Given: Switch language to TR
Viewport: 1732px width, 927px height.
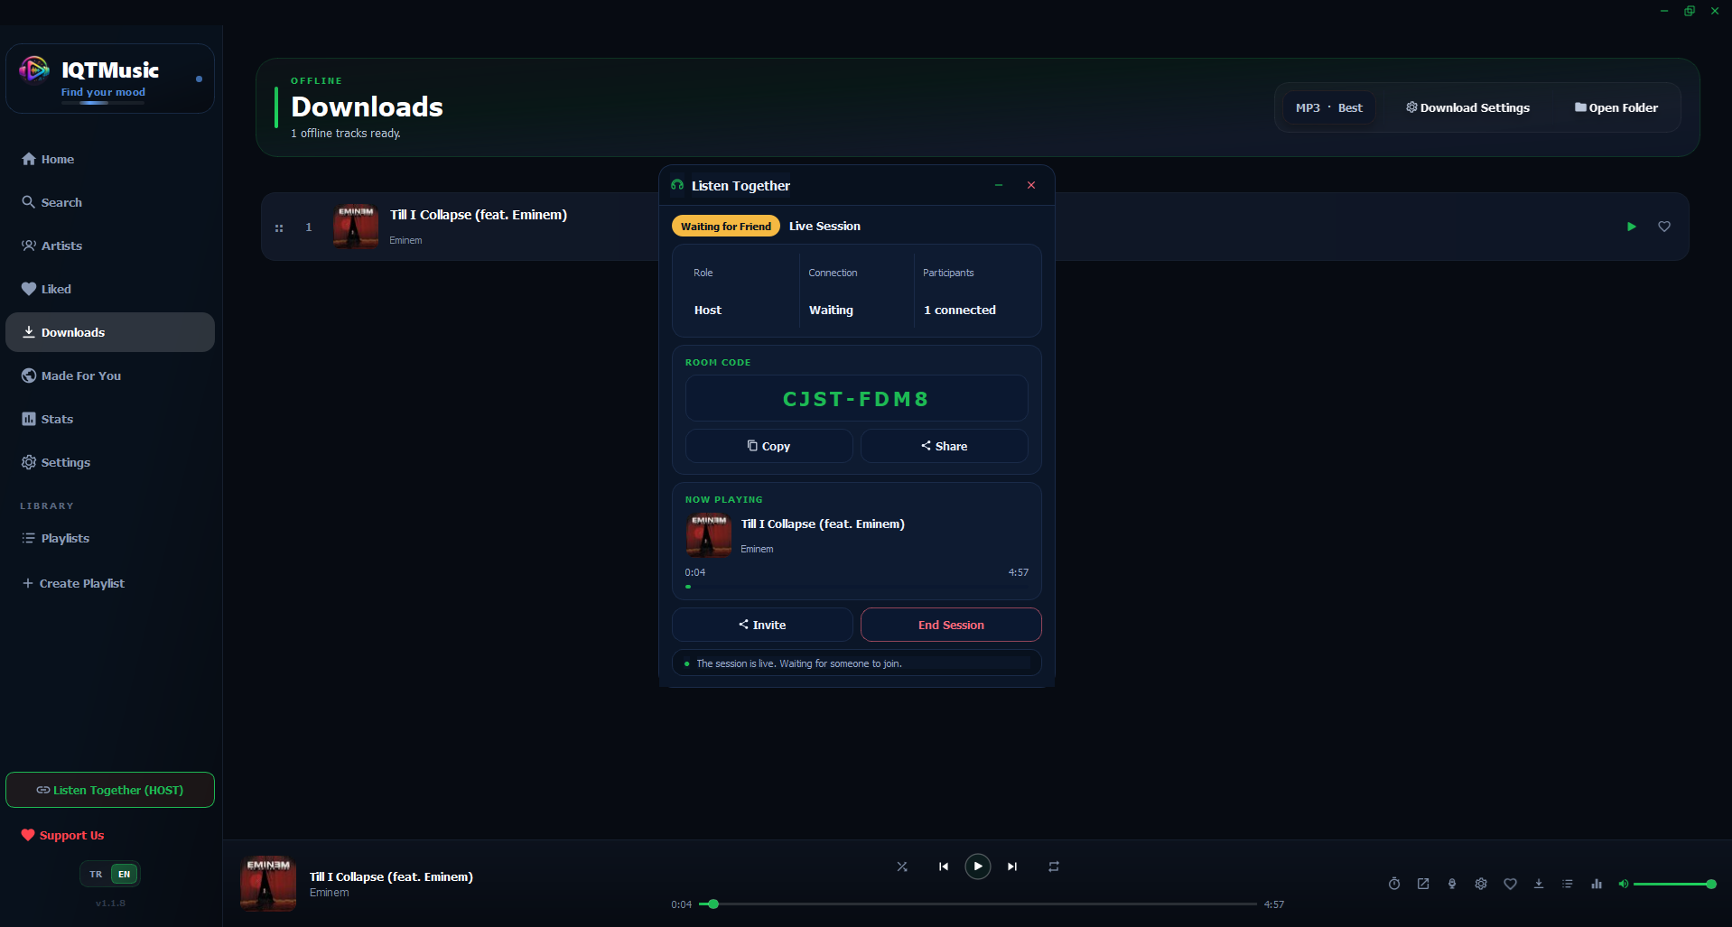Looking at the screenshot, I should [96, 874].
